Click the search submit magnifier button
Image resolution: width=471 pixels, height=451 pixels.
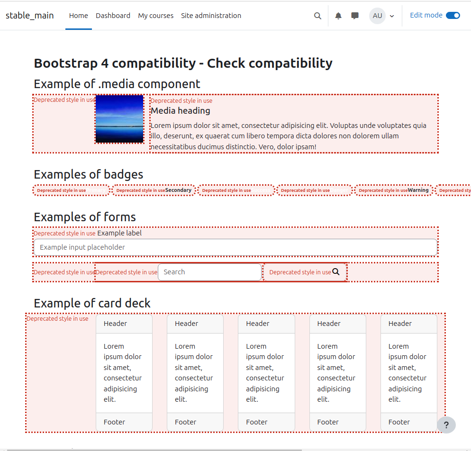[305, 272]
